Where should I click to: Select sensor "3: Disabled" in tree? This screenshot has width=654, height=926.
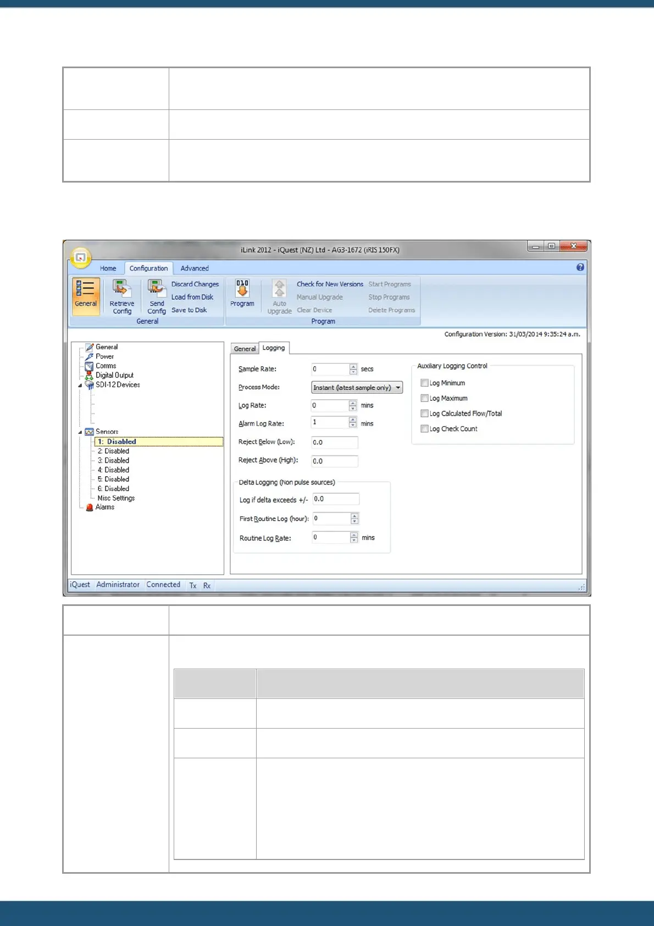[x=113, y=460]
